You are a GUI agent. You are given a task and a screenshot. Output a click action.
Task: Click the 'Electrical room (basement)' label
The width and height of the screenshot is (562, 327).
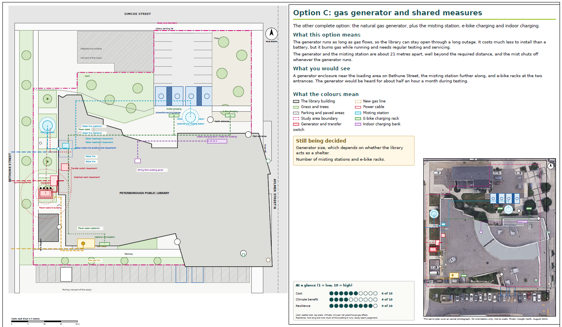point(86,177)
